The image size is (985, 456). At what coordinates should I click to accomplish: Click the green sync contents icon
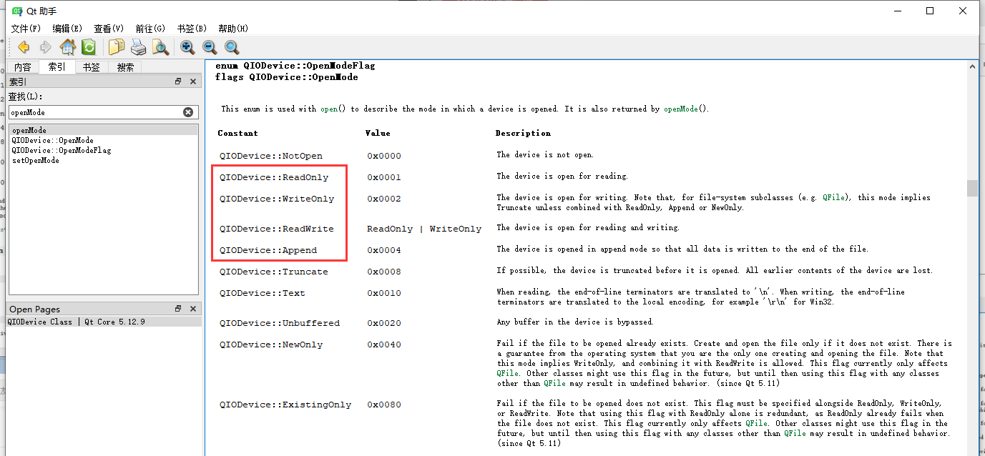click(x=88, y=47)
